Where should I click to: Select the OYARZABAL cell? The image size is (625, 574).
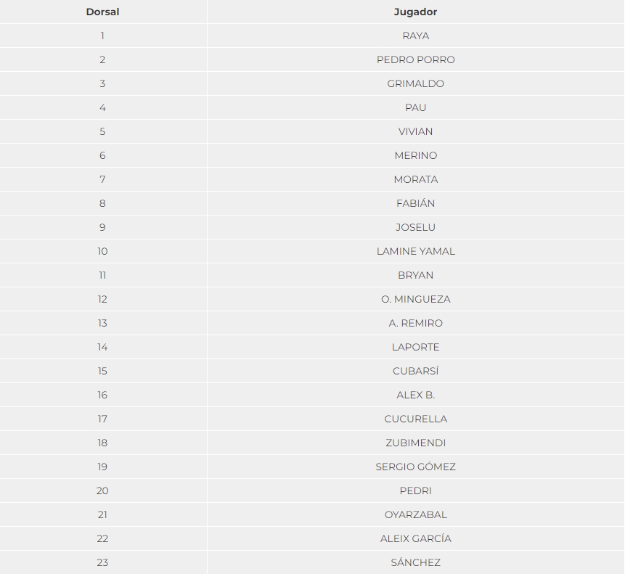tap(416, 514)
